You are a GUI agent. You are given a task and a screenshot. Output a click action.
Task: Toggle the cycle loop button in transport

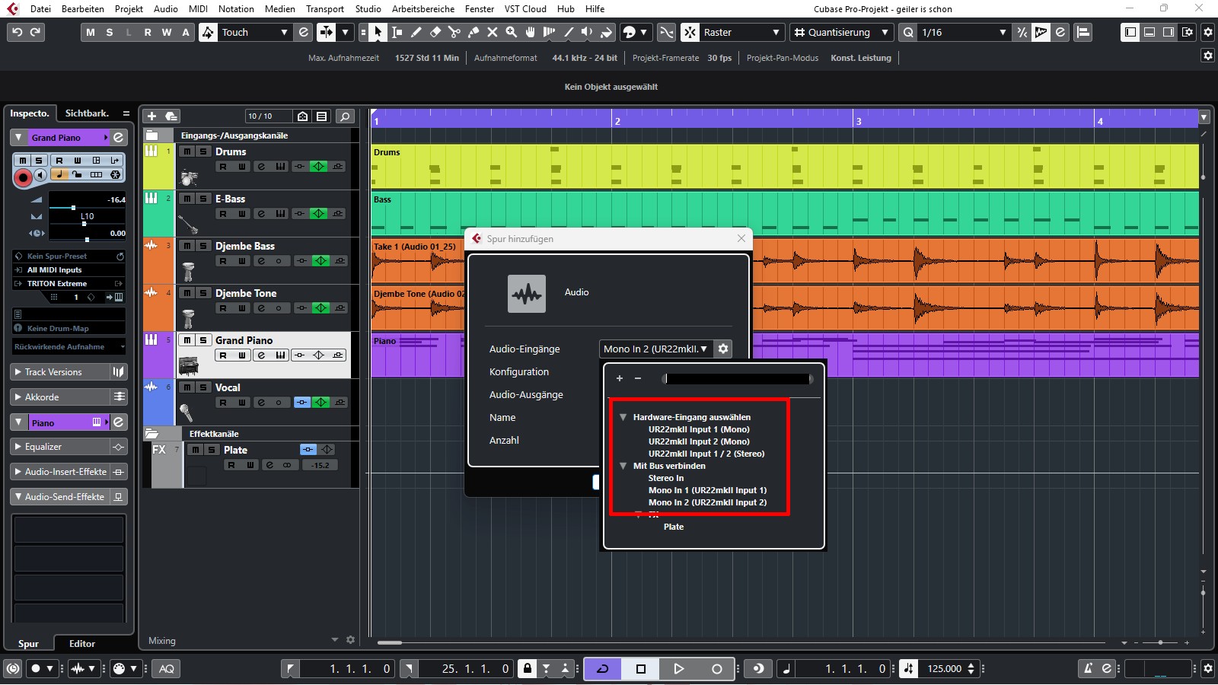pos(602,668)
